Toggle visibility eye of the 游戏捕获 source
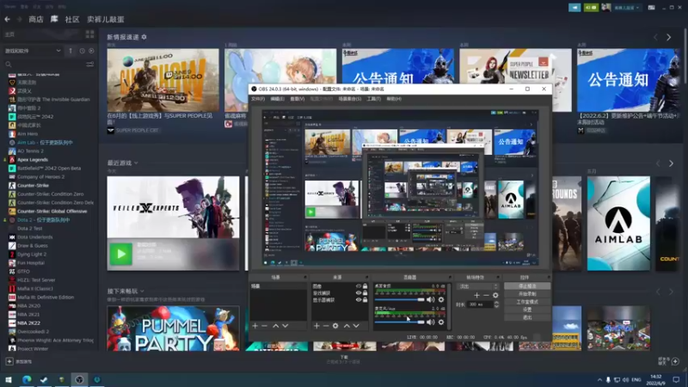688x387 pixels. tap(359, 293)
